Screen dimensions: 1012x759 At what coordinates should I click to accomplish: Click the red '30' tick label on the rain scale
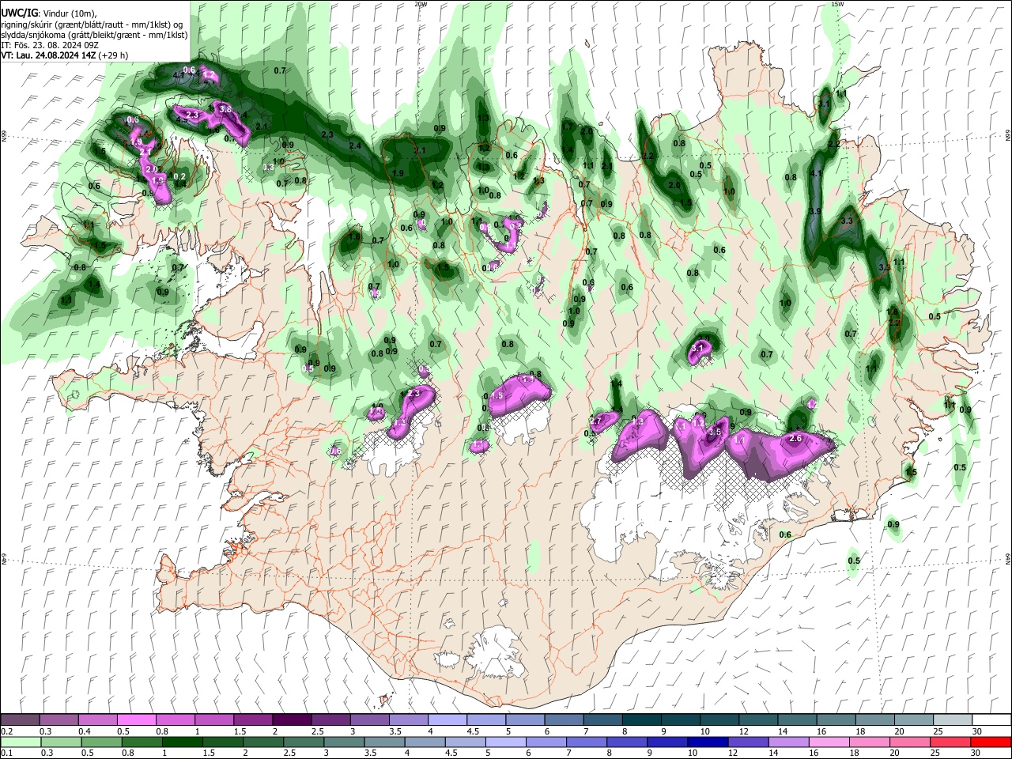976,753
